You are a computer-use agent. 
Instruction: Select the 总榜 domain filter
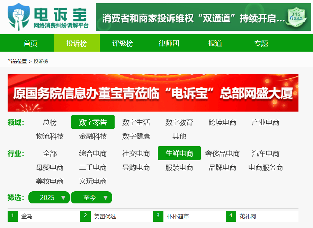click(50, 122)
